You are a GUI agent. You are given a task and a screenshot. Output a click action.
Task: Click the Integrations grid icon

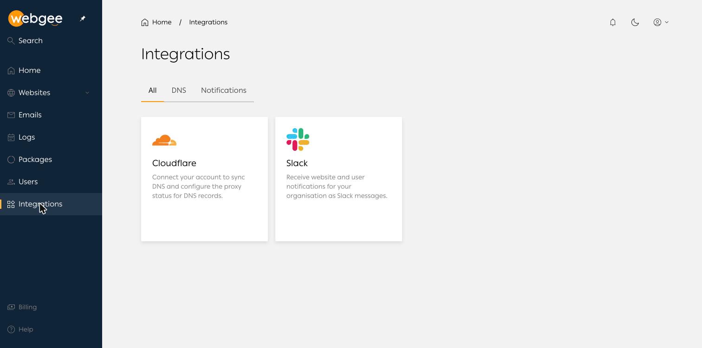(x=11, y=204)
